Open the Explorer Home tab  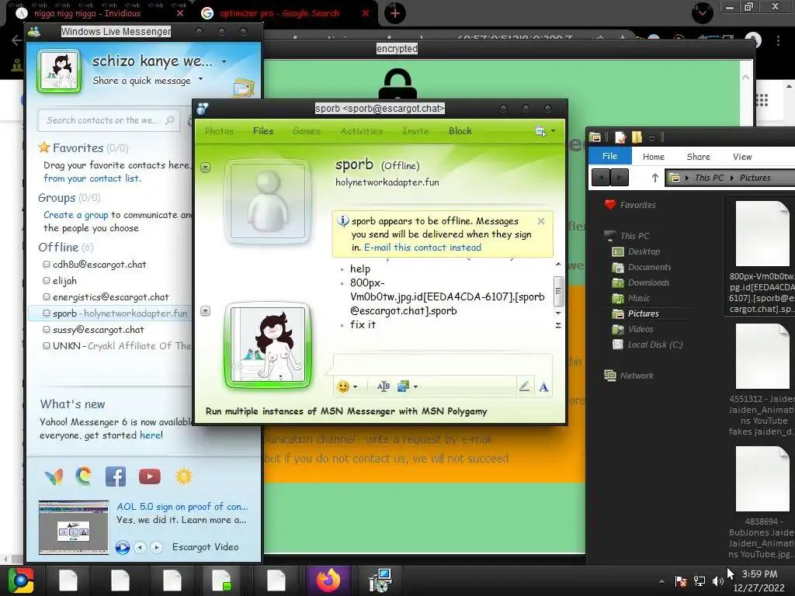click(654, 157)
